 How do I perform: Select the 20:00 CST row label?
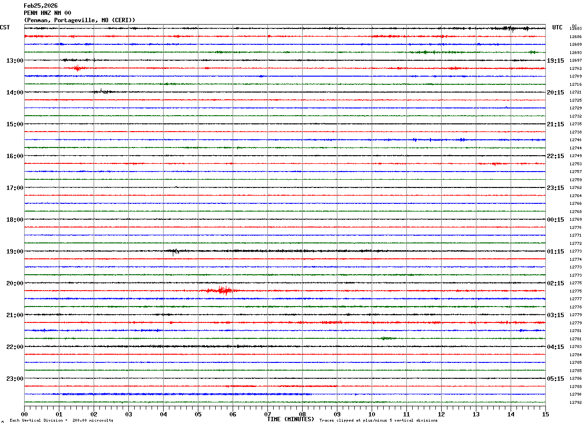(15, 283)
